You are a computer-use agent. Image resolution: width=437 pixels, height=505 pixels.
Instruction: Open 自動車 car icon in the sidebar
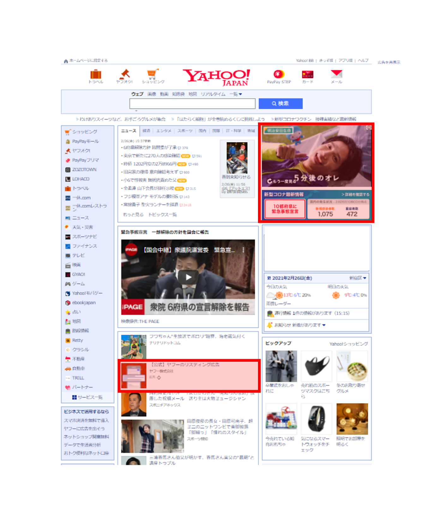(x=68, y=368)
